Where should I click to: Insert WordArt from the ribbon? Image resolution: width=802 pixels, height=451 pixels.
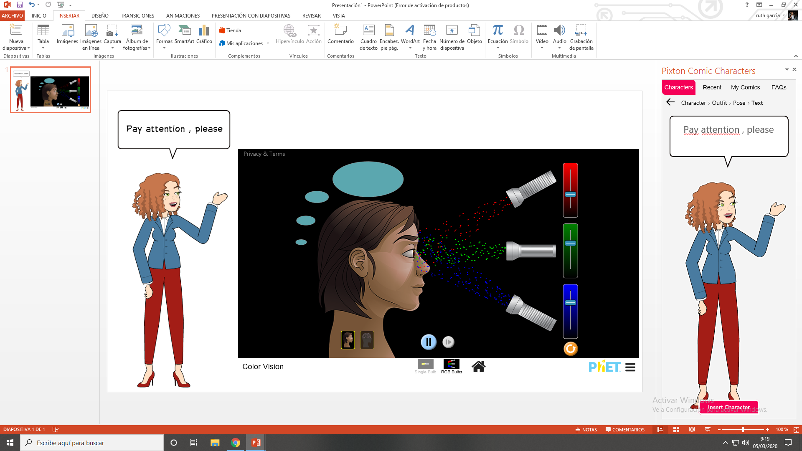(x=410, y=37)
